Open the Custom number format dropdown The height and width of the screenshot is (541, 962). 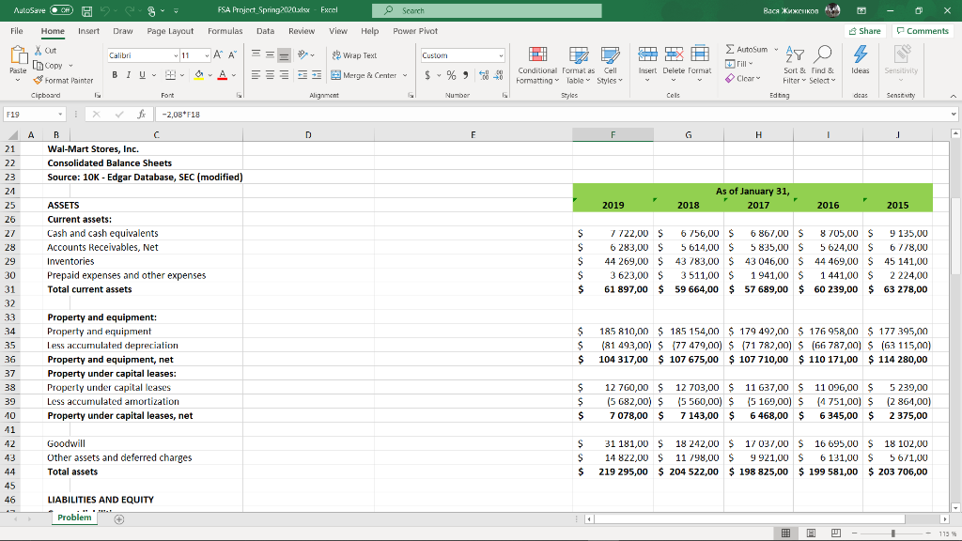501,55
